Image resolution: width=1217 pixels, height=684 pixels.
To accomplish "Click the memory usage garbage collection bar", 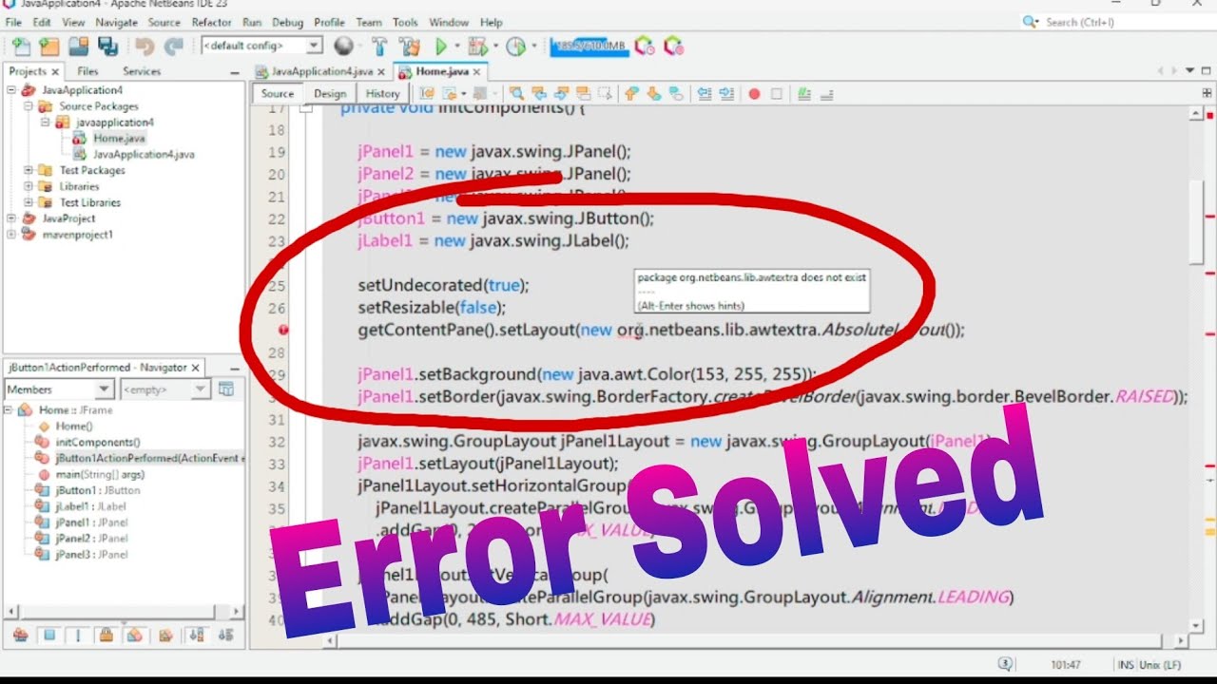I will (589, 46).
